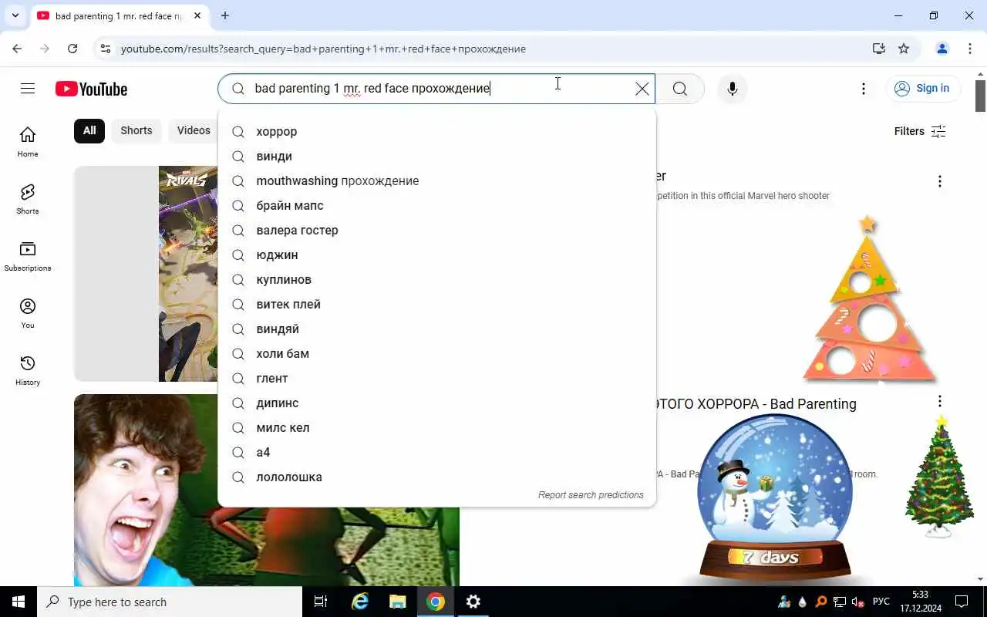Choose suggestion 'виндяй'
This screenshot has height=617, width=987.
437,329
